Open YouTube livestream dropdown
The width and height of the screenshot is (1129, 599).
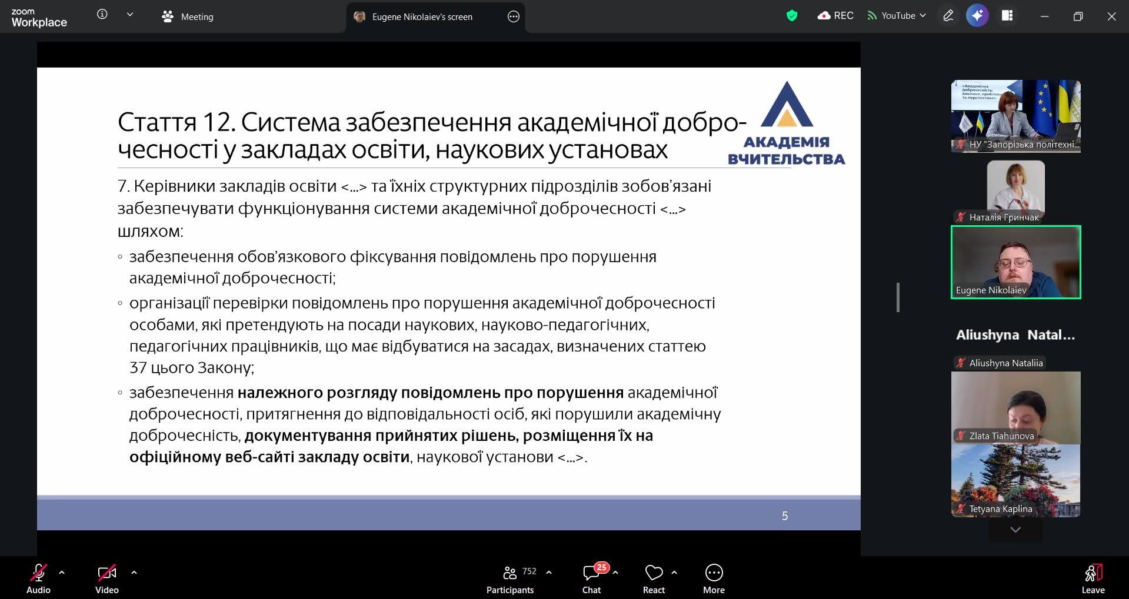click(x=897, y=16)
